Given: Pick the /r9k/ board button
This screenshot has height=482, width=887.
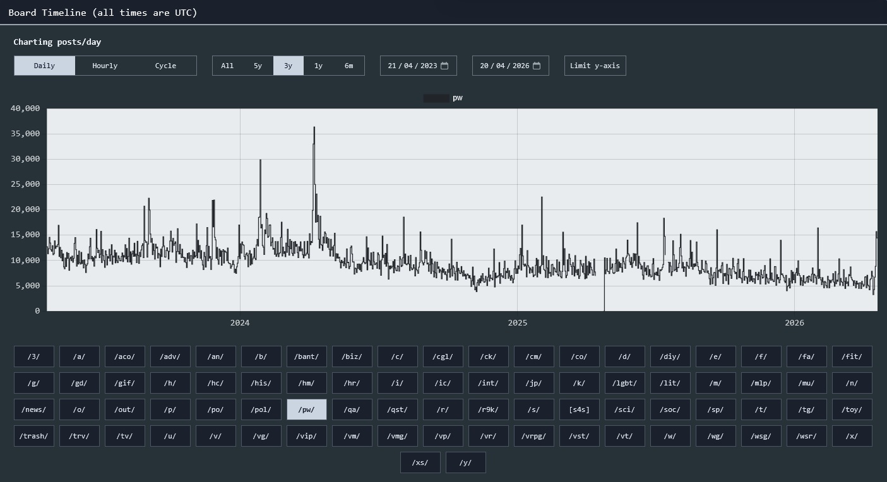Looking at the screenshot, I should 489,409.
